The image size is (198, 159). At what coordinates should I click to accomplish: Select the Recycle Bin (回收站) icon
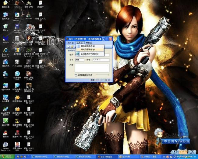click(5, 27)
